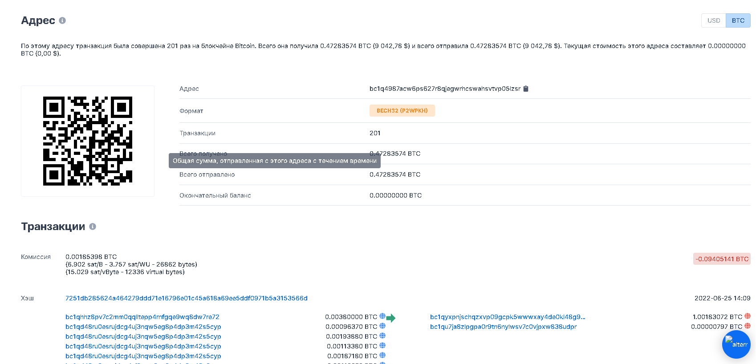Click the transactions count value 201
The height and width of the screenshot is (364, 756).
[x=375, y=133]
